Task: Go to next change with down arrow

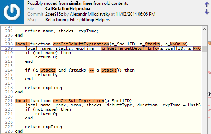Action: tap(207, 12)
